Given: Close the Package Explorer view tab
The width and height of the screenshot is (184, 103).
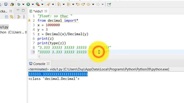Looking at the screenshot, I should pos(11,11).
